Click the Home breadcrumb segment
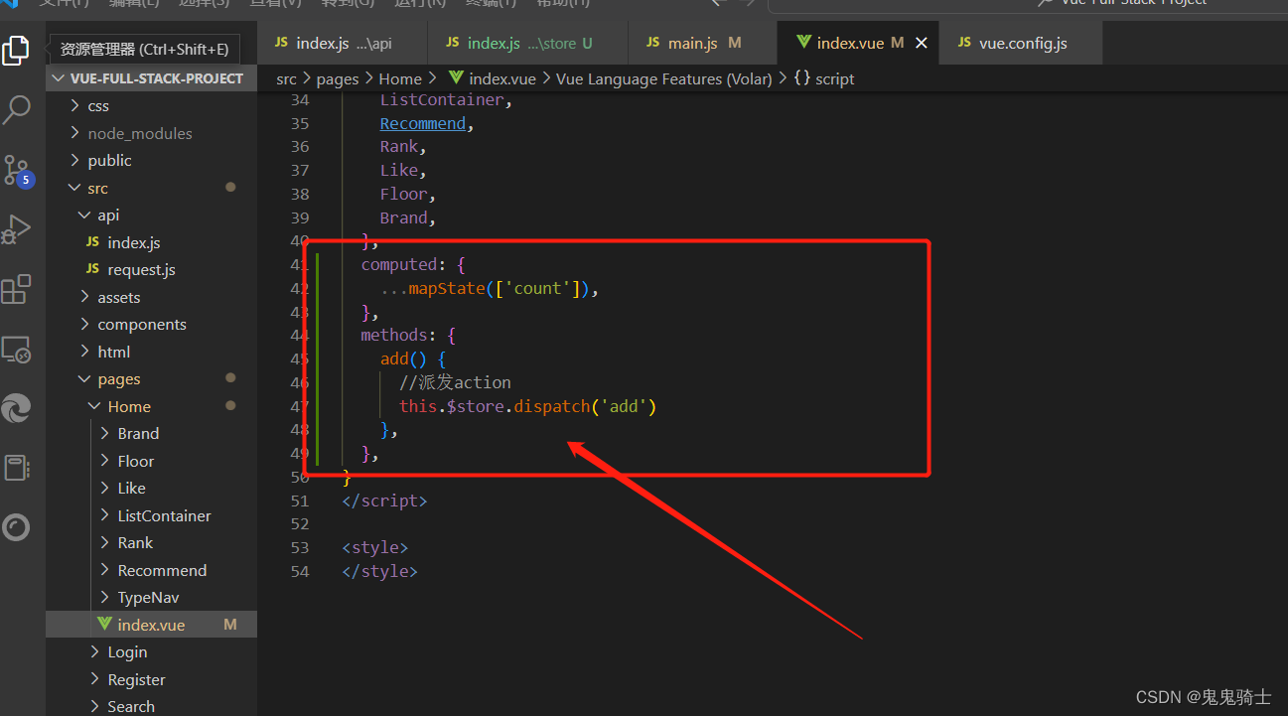The width and height of the screenshot is (1288, 716). pos(400,78)
